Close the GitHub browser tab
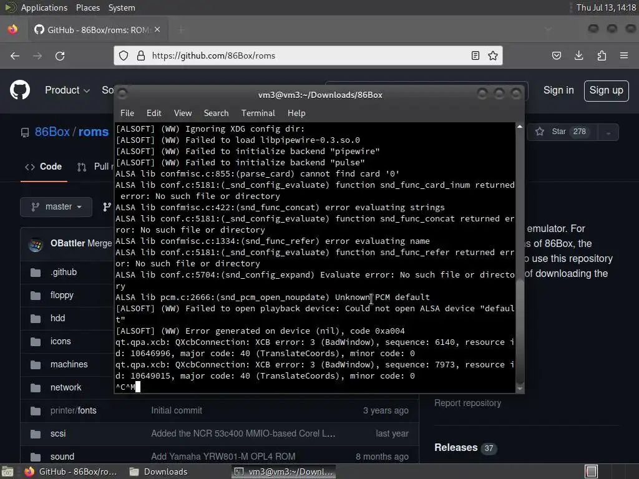639x479 pixels. coord(157,29)
